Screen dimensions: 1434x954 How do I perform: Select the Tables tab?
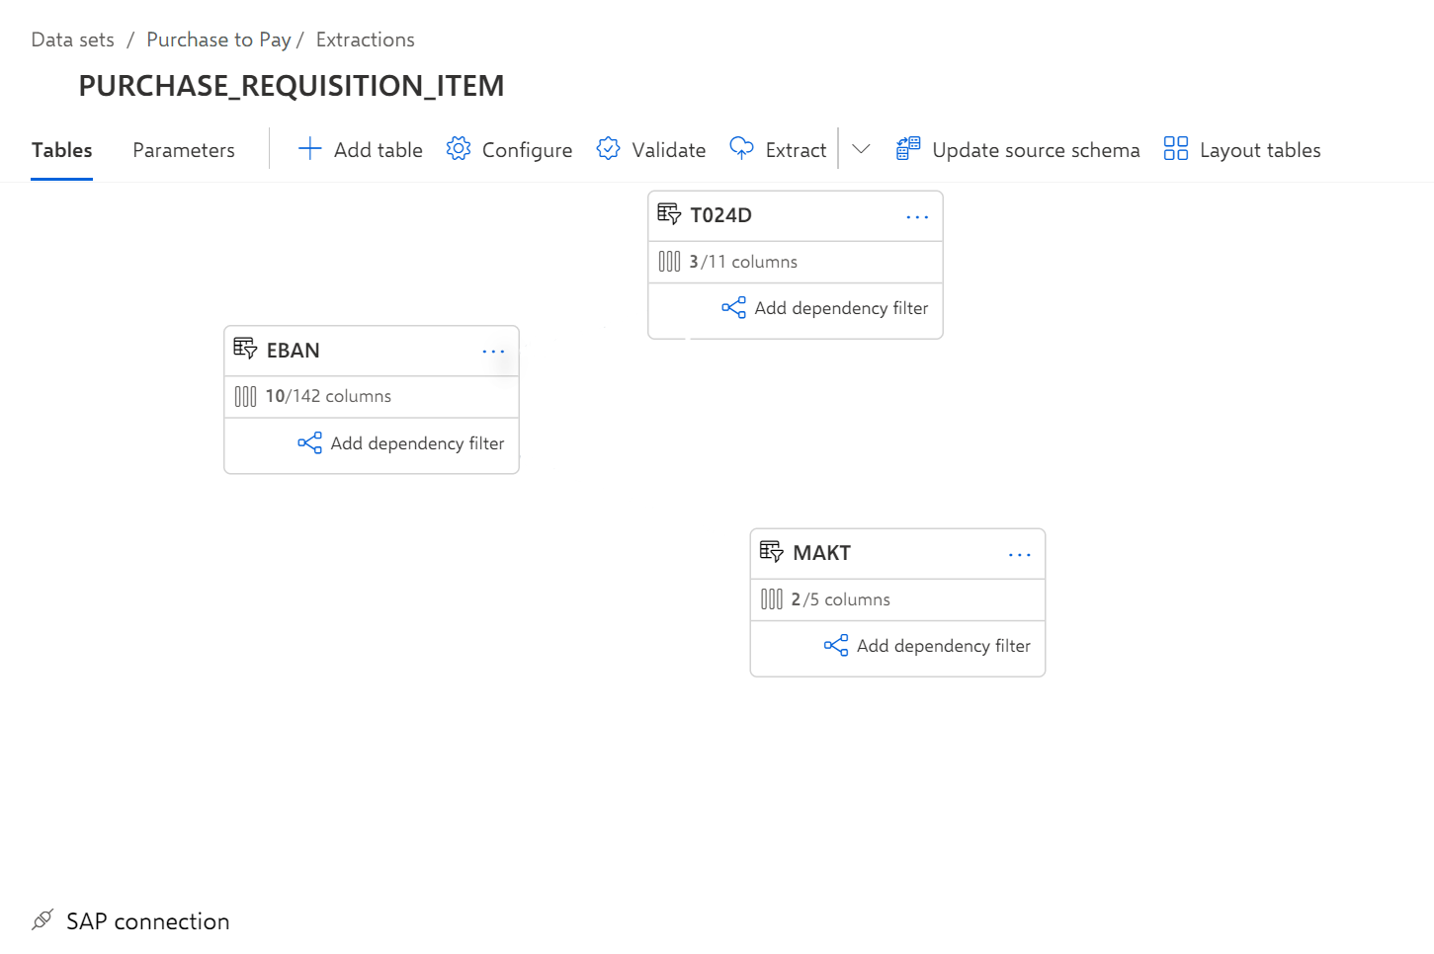tap(61, 150)
